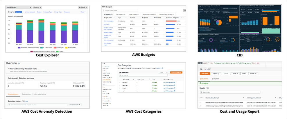Expand How Cost Anomaly Detection works
Screen dimensions: 287x119
tap(23, 69)
